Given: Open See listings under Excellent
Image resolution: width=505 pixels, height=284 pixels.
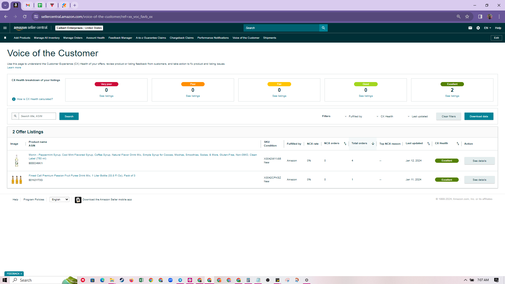Looking at the screenshot, I should coord(452,96).
